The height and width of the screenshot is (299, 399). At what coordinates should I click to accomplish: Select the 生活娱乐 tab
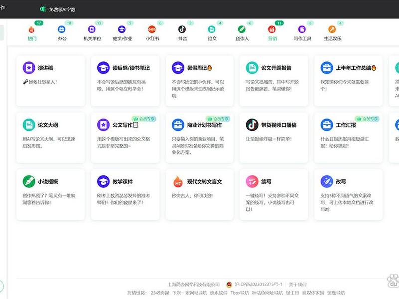[x=332, y=33]
